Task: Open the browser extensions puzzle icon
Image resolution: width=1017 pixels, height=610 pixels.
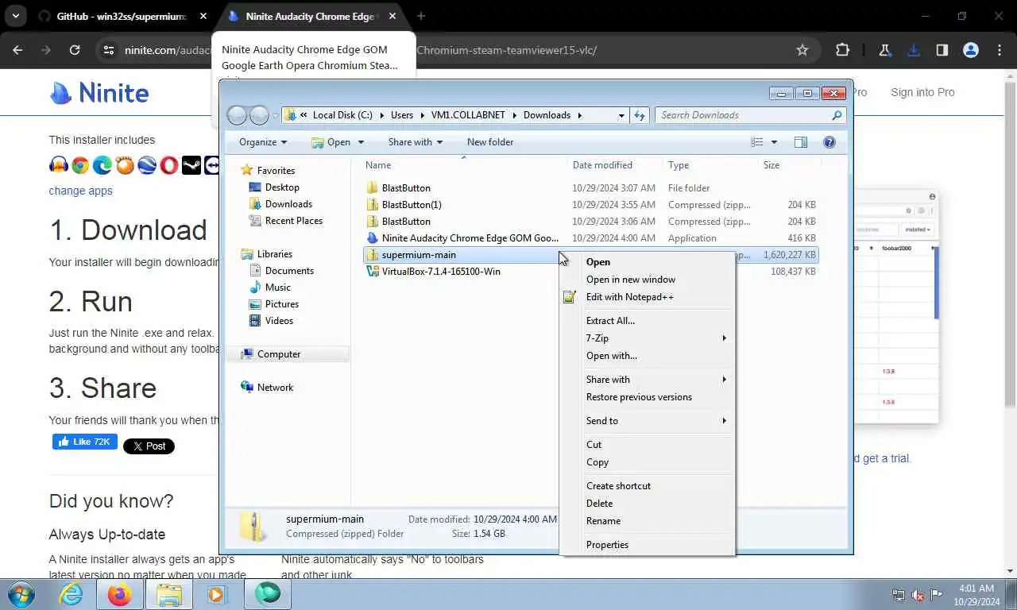Action: pos(843,50)
